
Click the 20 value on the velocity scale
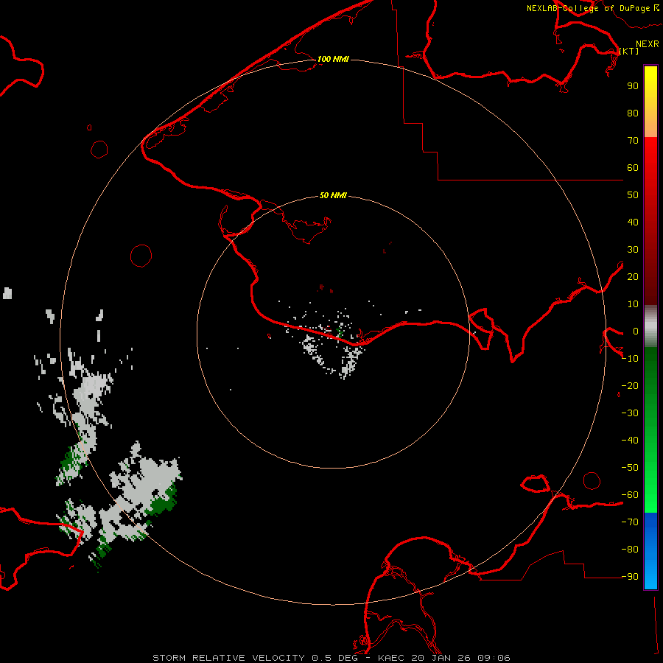[x=633, y=277]
